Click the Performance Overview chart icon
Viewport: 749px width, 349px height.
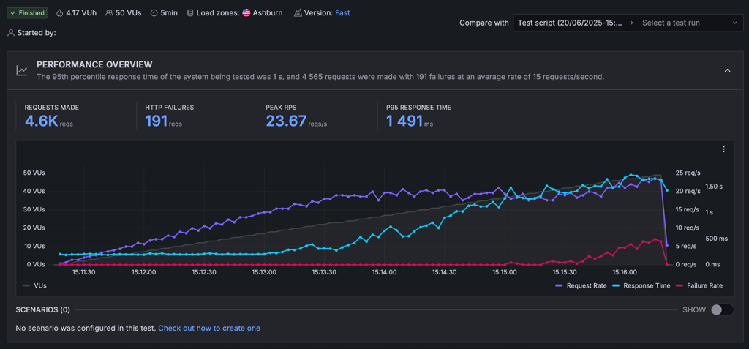22,71
